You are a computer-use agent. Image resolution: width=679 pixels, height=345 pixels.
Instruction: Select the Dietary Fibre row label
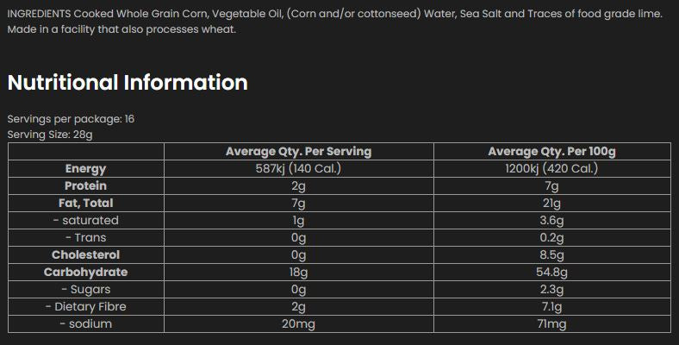[x=85, y=307]
